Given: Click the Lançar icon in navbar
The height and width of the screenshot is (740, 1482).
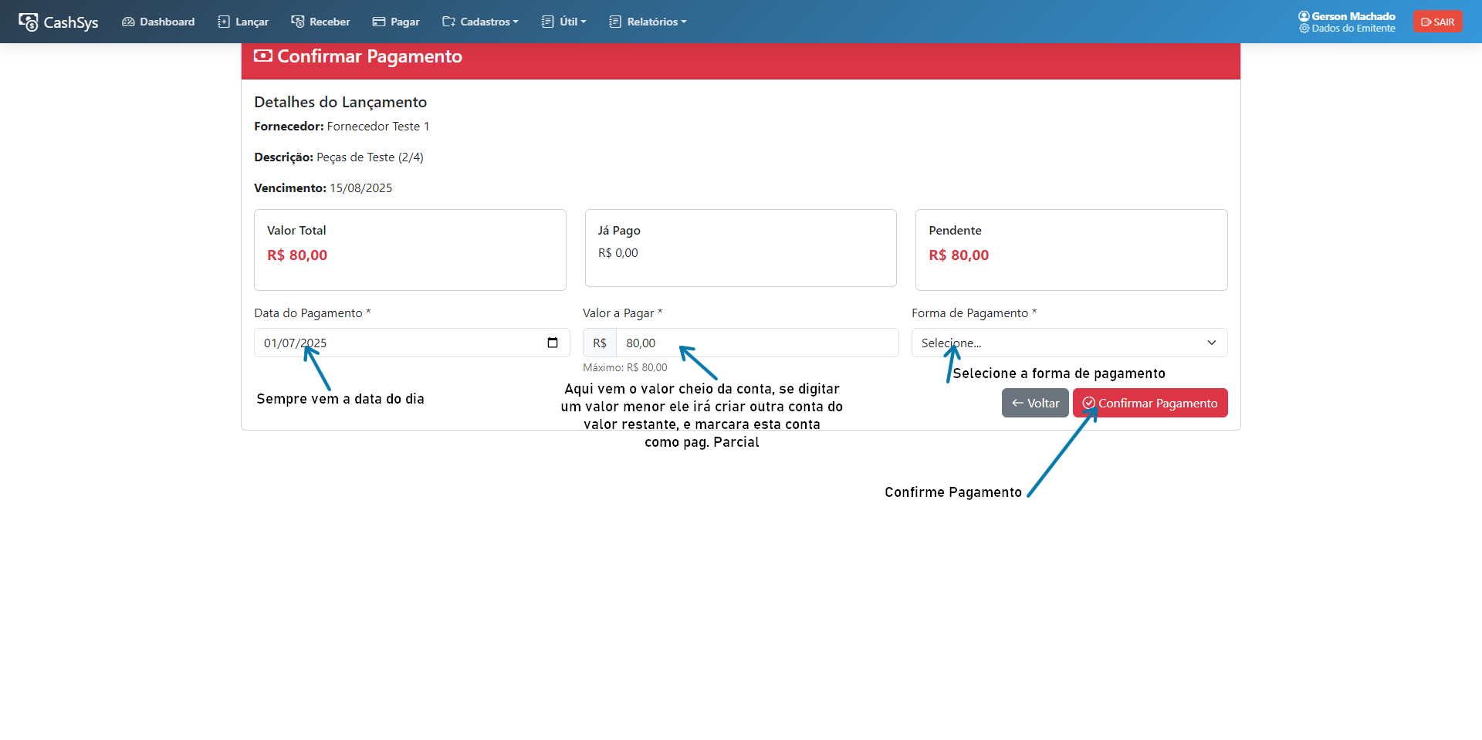Looking at the screenshot, I should [224, 22].
